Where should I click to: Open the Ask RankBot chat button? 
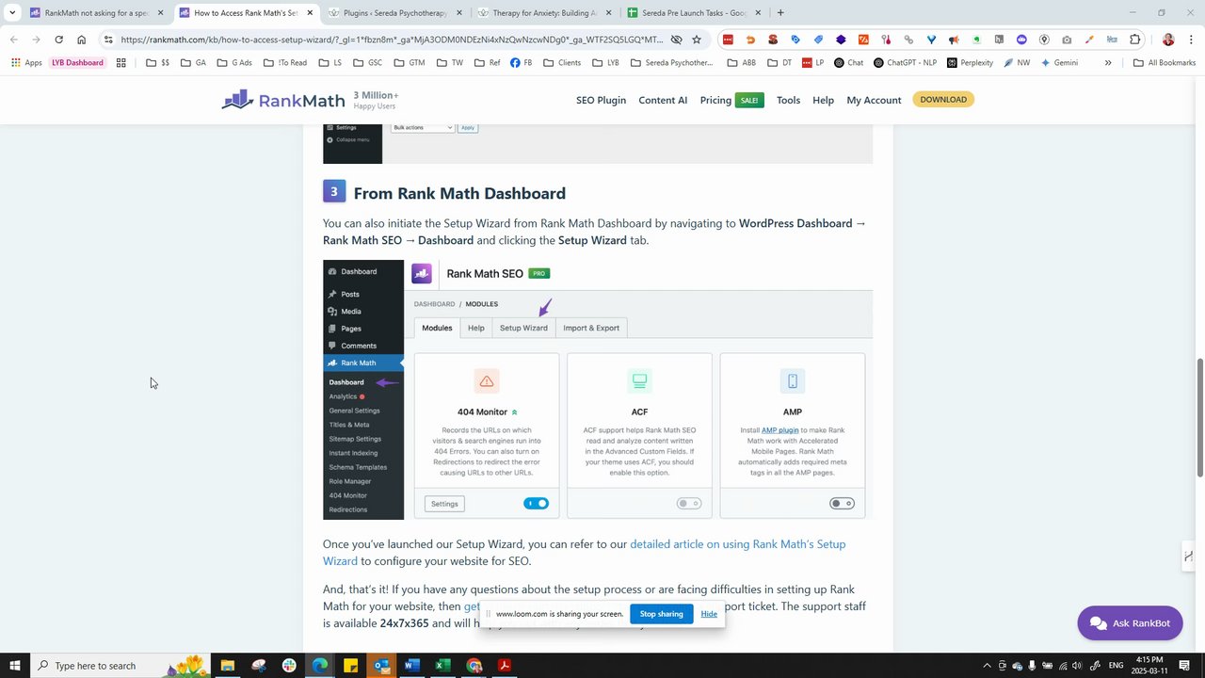[x=1130, y=623]
